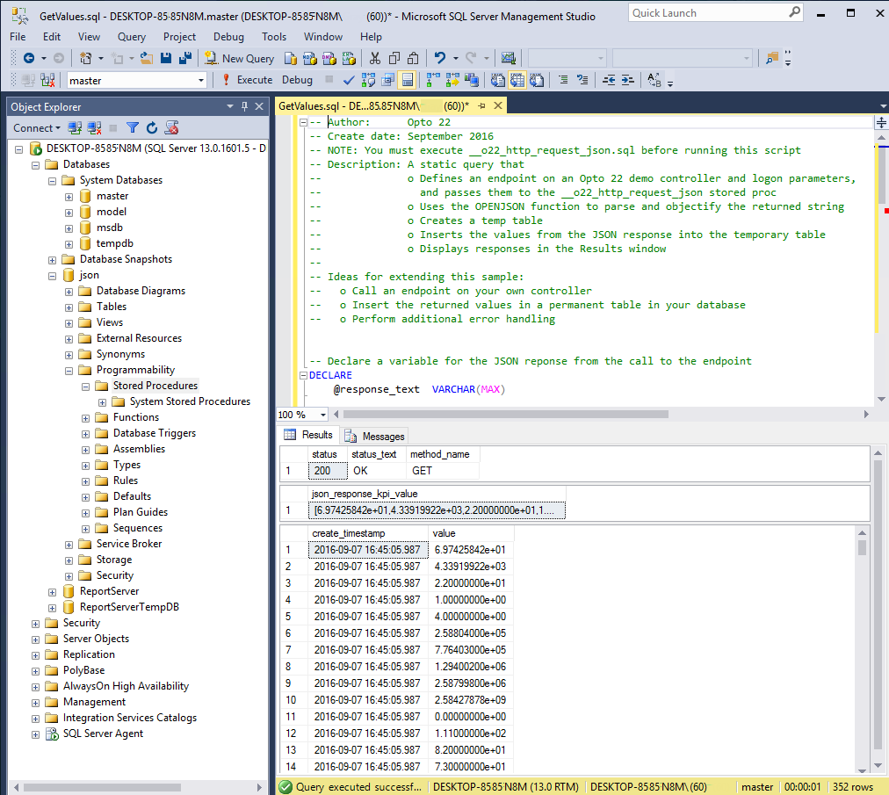Click Display Estimated Execution Plan icon
The image size is (889, 795).
click(369, 81)
